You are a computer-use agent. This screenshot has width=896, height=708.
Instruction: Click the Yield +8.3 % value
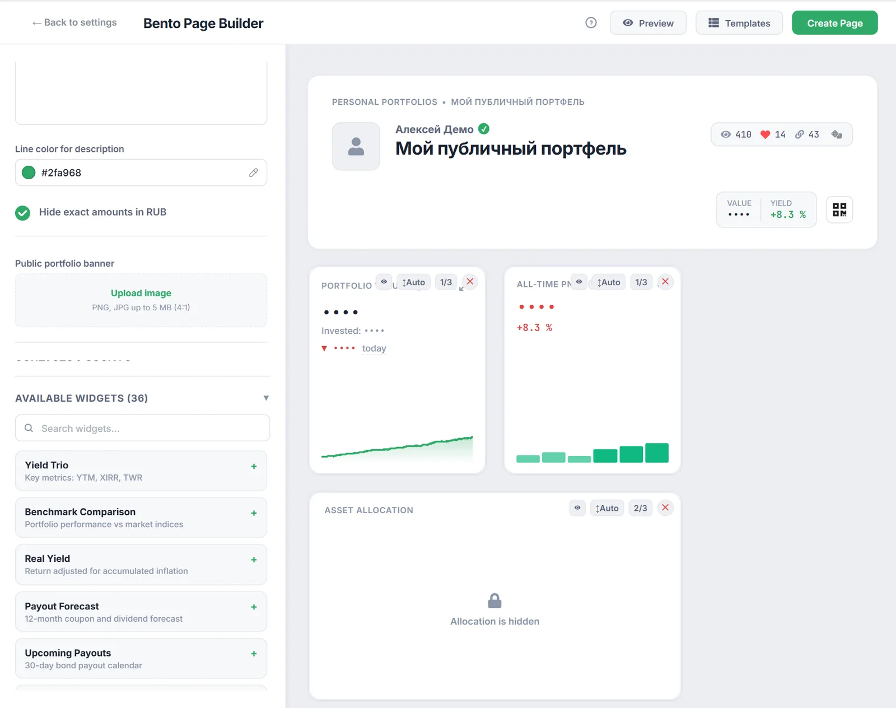pyautogui.click(x=788, y=215)
